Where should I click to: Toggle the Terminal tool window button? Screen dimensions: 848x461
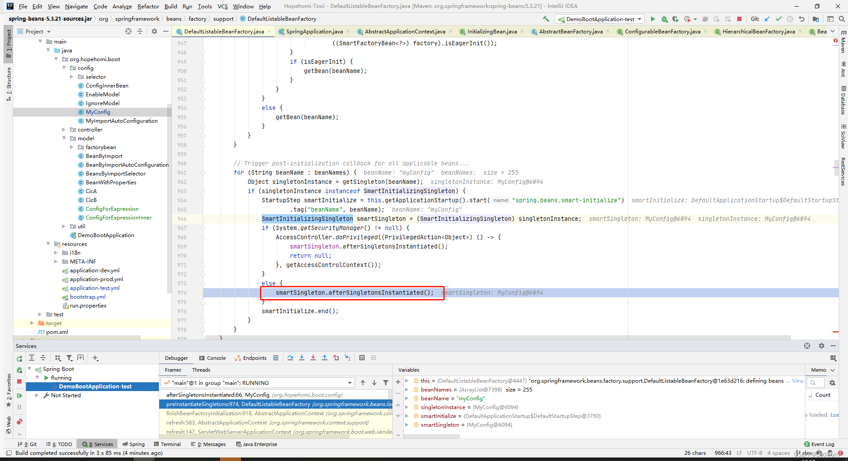tap(167, 444)
